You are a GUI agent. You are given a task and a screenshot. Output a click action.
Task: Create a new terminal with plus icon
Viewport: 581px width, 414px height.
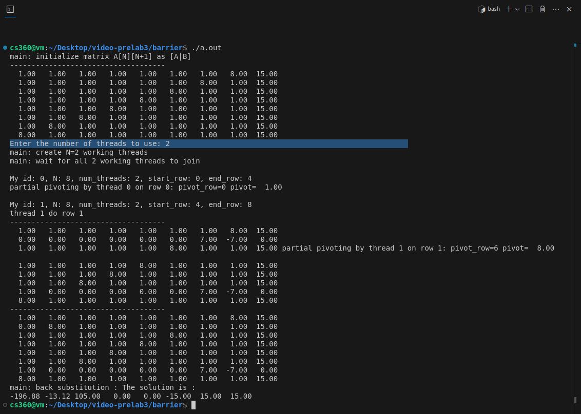click(x=509, y=9)
